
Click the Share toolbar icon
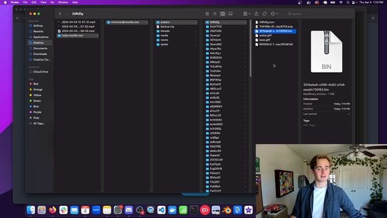click(x=256, y=14)
